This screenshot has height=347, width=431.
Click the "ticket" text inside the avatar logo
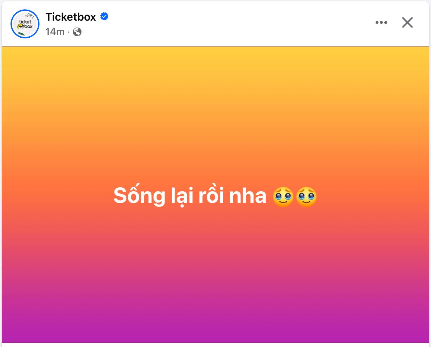point(25,22)
